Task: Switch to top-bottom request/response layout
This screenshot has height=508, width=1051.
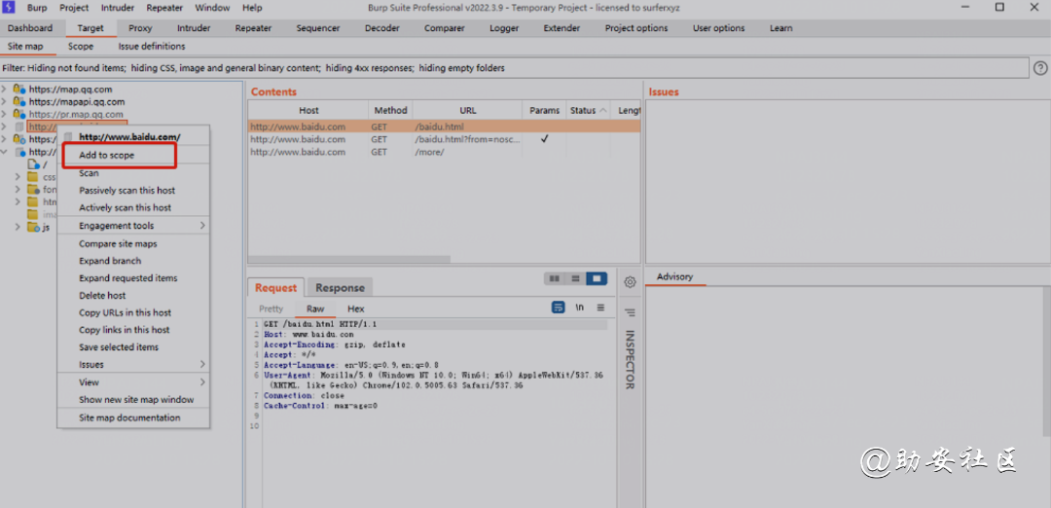Action: (x=575, y=278)
